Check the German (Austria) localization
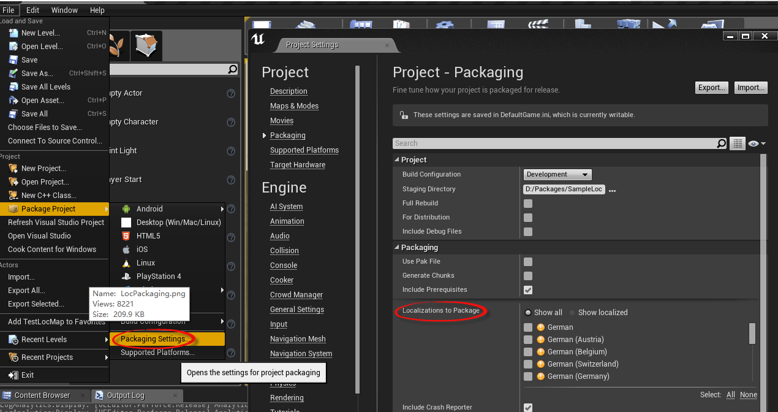778x412 pixels. [x=528, y=340]
